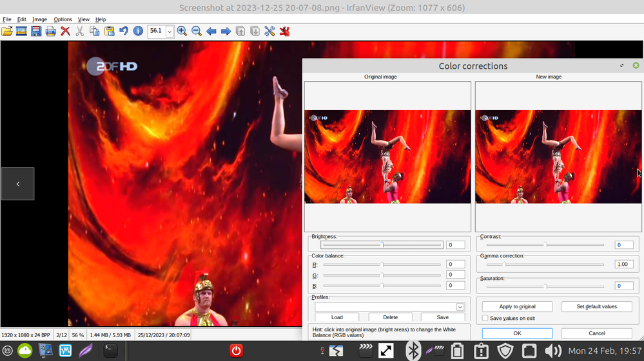Open the Image menu
This screenshot has width=644, height=361.
point(39,19)
